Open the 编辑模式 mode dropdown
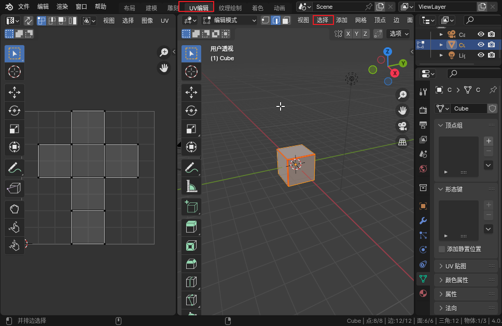Viewport: 502px width, 326px height. pyautogui.click(x=229, y=20)
